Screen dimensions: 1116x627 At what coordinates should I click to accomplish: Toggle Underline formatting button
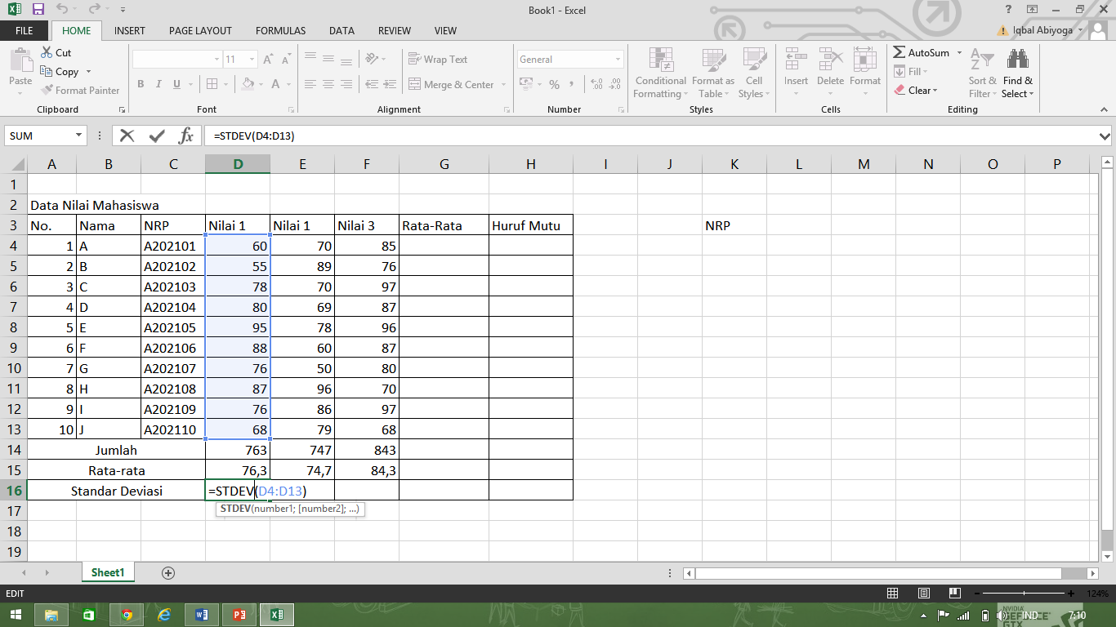177,84
